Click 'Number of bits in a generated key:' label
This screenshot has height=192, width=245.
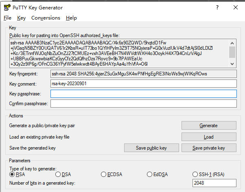pyautogui.click(x=42, y=183)
